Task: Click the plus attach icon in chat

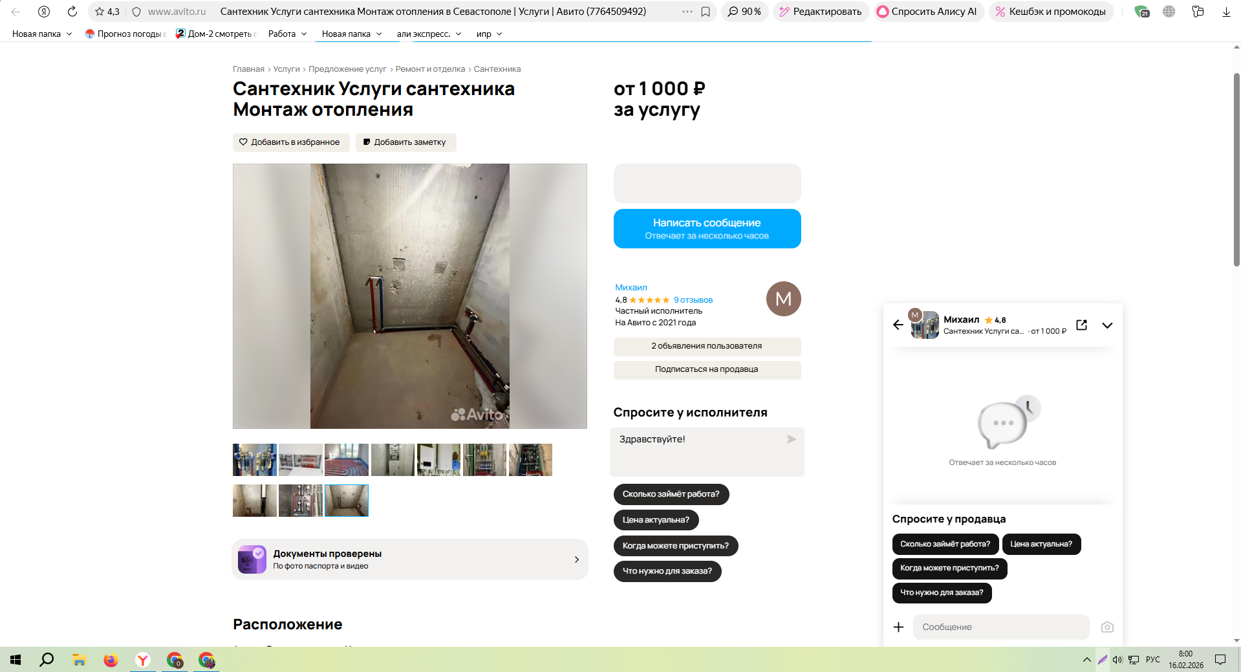Action: click(898, 627)
